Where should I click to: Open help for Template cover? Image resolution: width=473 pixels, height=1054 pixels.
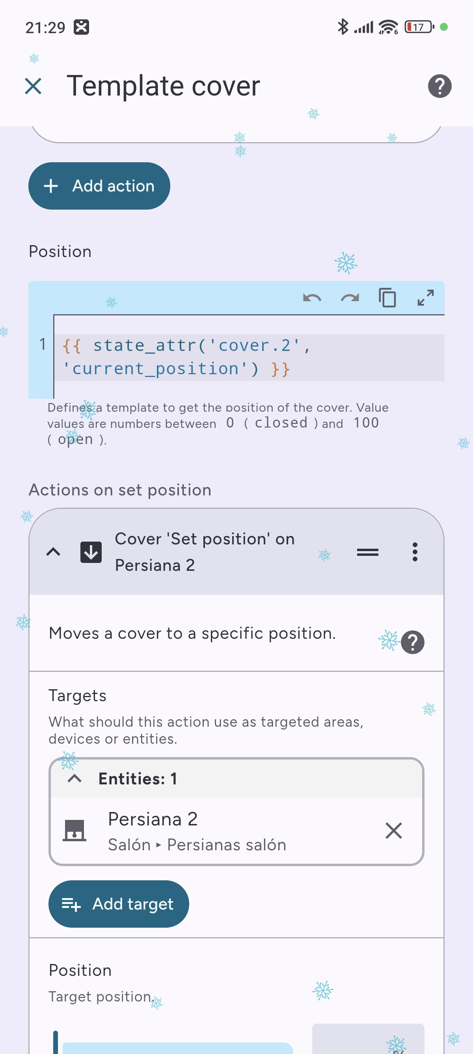click(x=439, y=86)
